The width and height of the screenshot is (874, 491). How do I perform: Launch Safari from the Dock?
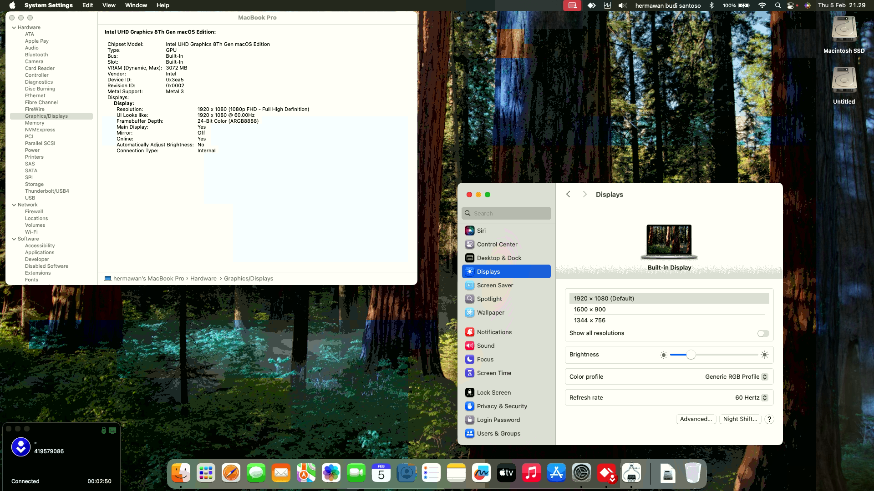pos(231,473)
